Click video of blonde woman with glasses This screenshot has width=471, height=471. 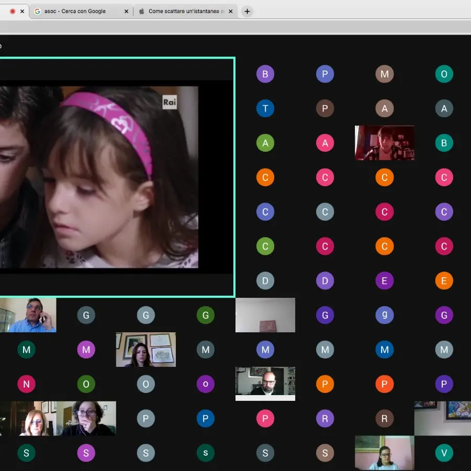pos(28,418)
